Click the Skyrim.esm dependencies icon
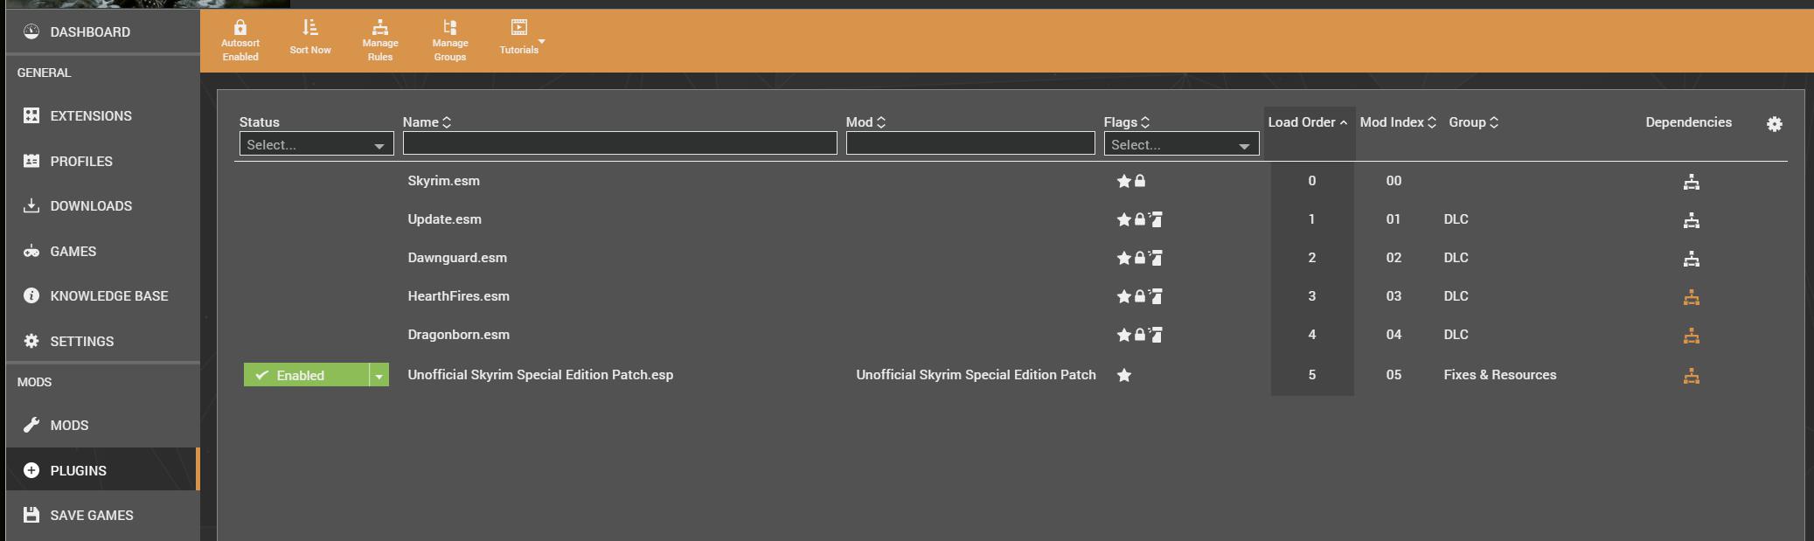The width and height of the screenshot is (1814, 541). click(1692, 182)
